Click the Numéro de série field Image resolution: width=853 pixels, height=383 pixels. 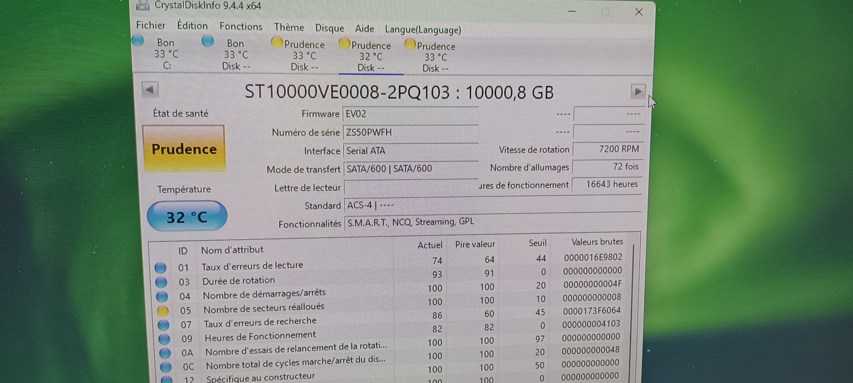[x=410, y=132]
